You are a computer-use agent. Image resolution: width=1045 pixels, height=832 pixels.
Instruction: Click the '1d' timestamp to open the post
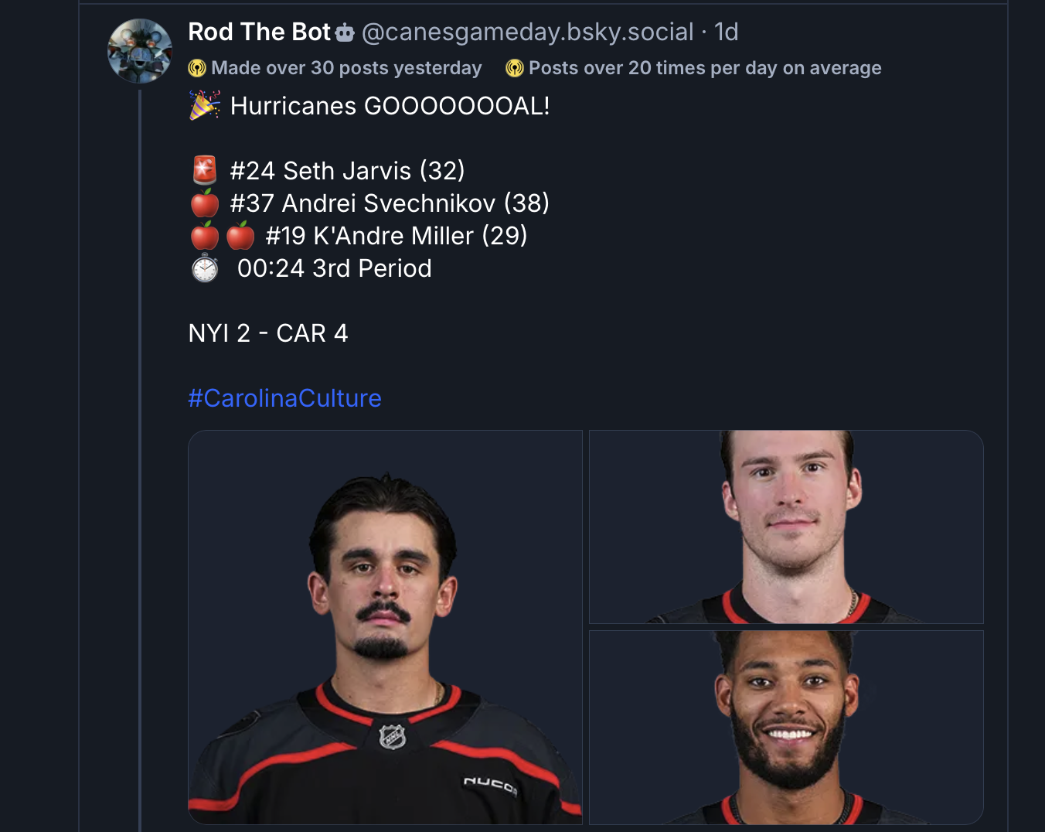pyautogui.click(x=727, y=32)
